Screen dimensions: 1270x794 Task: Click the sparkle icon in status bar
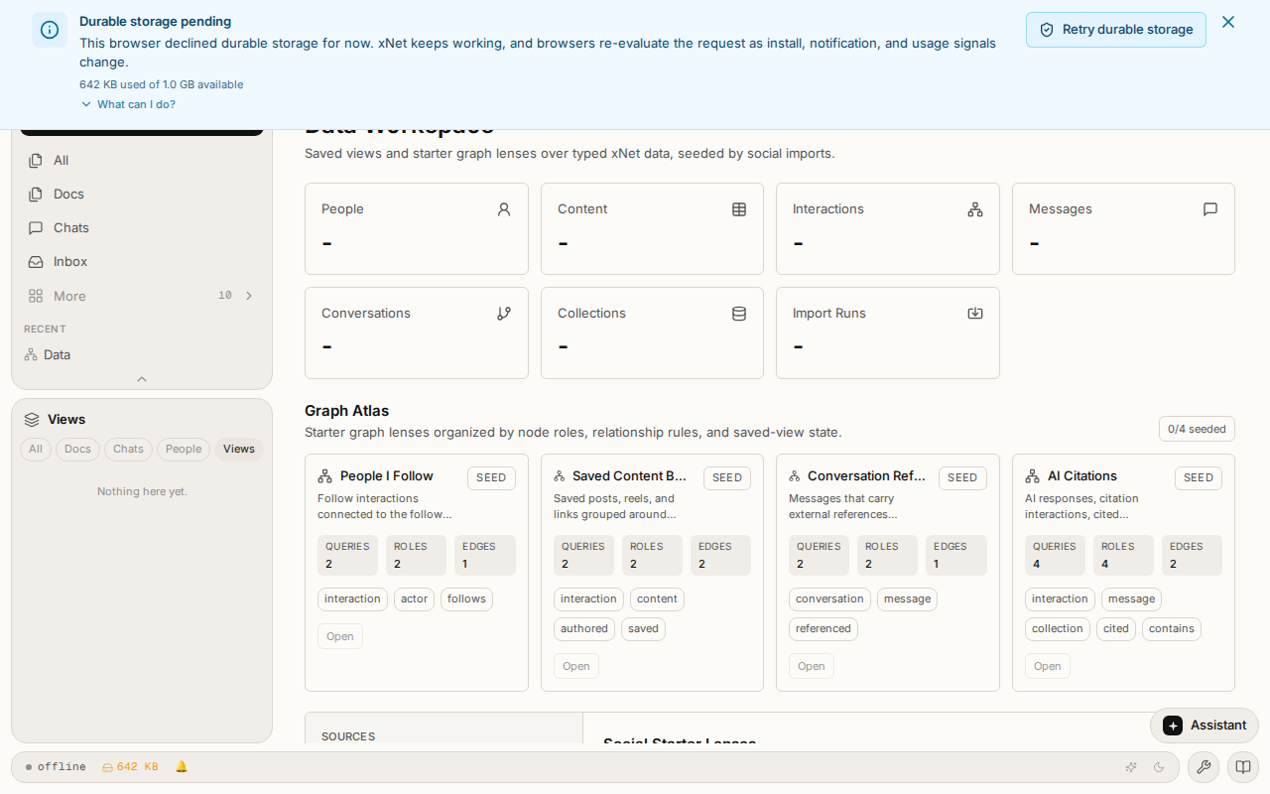click(1131, 767)
